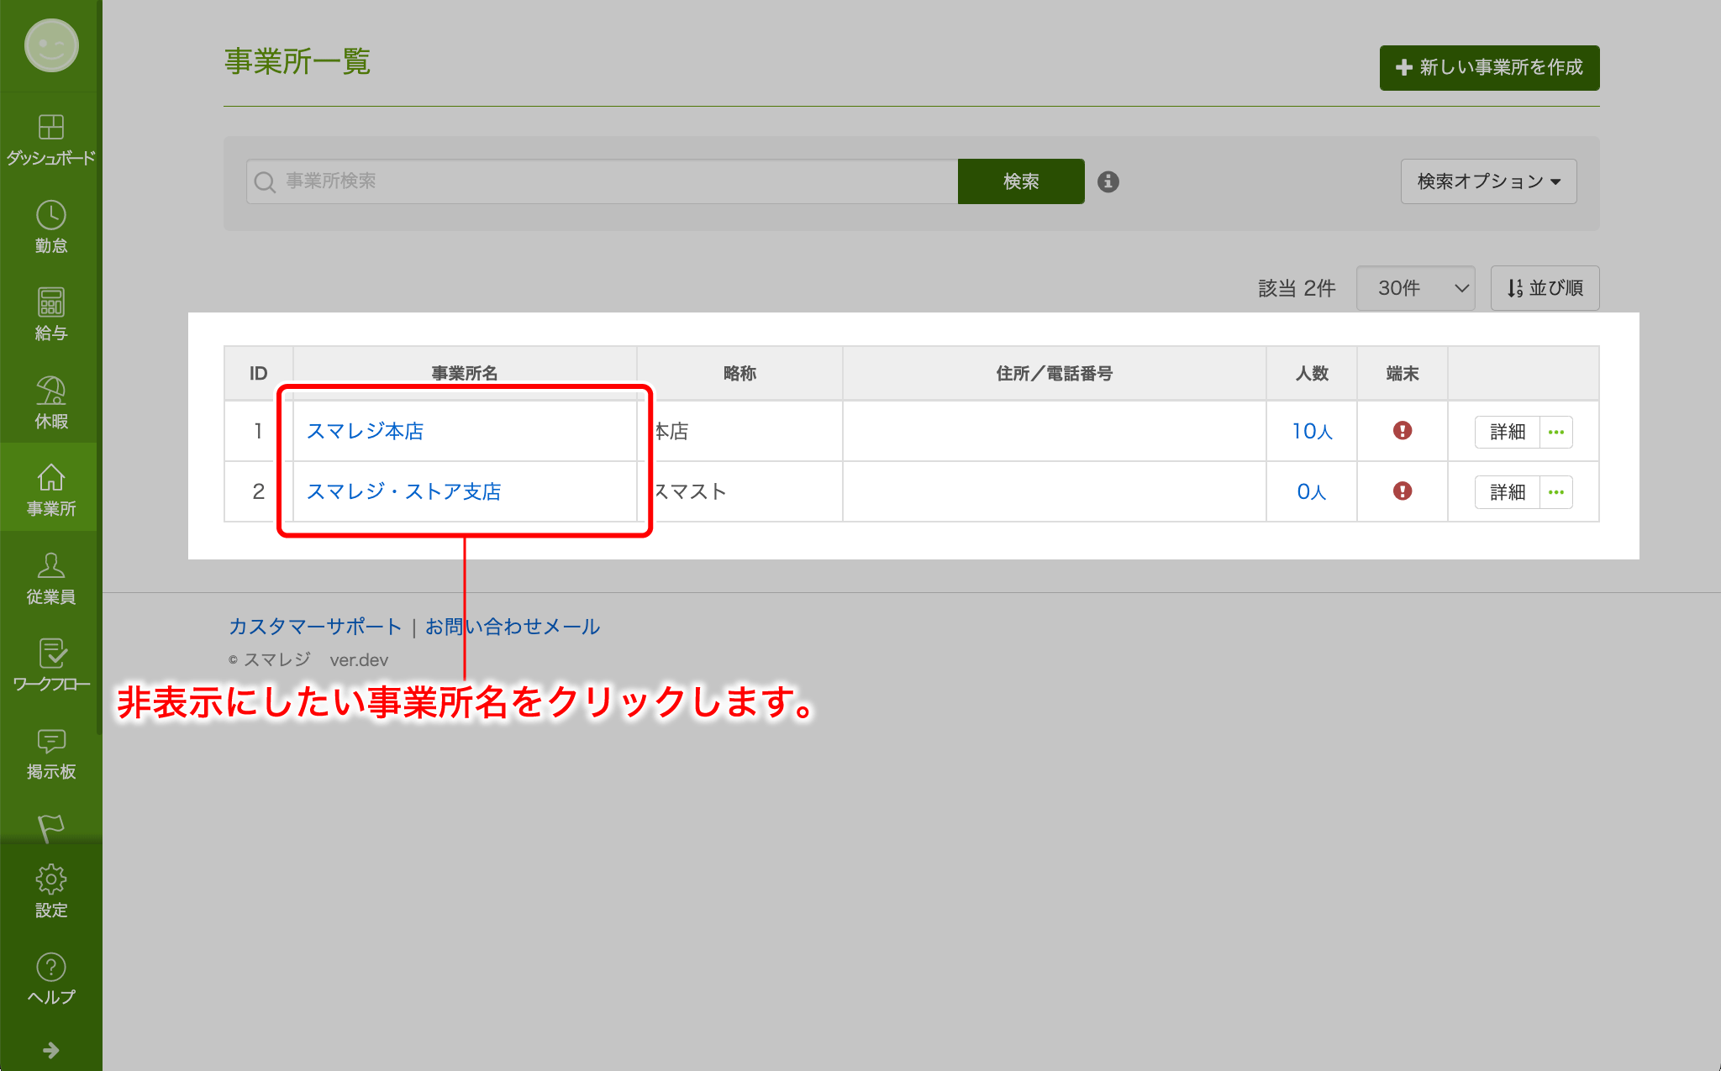Open the カスタマーサポート link

(x=315, y=627)
